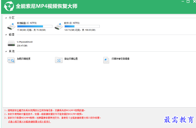The width and height of the screenshot is (196, 128).
Task: Open the 指定扫描位置 folder icon
Action: click(x=59, y=60)
